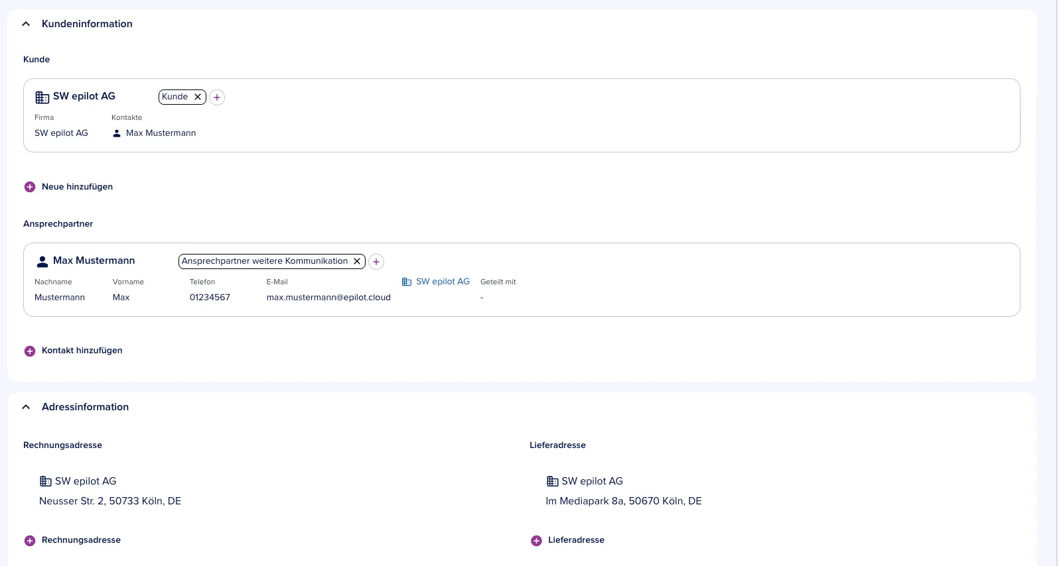This screenshot has height=566, width=1059.
Task: Click the person icon in the Kontakte field
Action: tap(117, 133)
